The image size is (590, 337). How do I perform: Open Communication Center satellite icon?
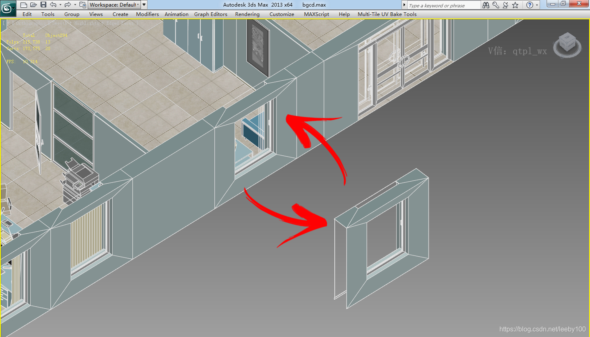pos(506,5)
